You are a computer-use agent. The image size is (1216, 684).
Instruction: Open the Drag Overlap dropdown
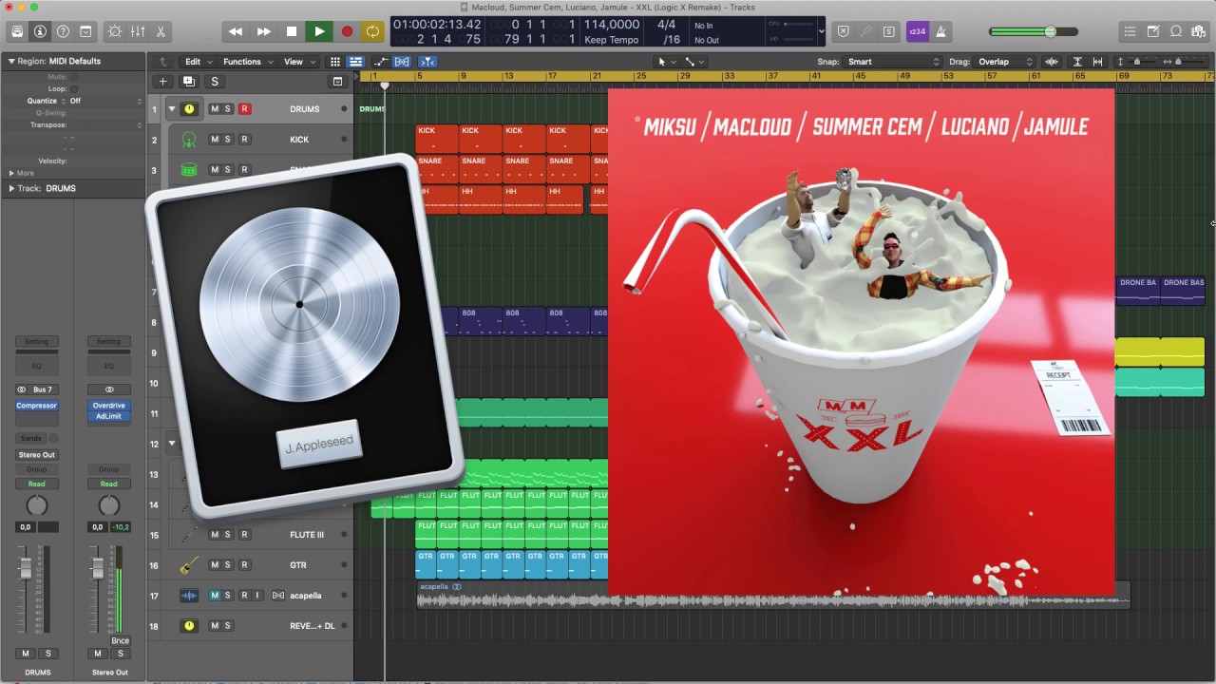pyautogui.click(x=1005, y=62)
